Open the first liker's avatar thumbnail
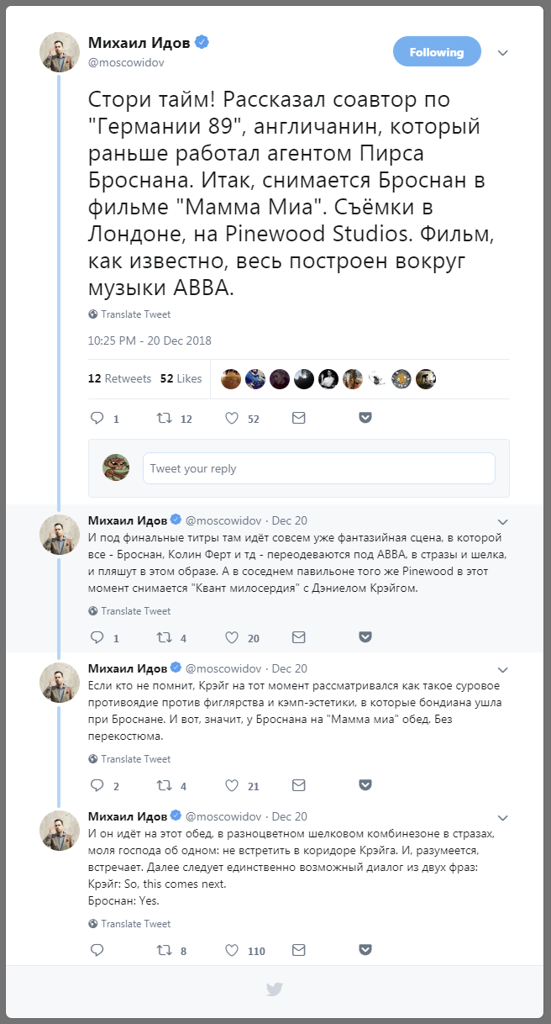The width and height of the screenshot is (551, 1024). point(230,378)
